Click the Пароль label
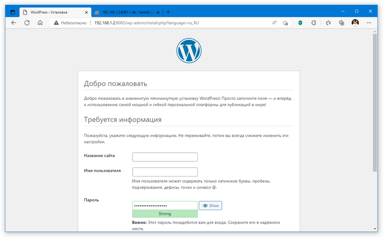The width and height of the screenshot is (384, 238). (x=91, y=200)
